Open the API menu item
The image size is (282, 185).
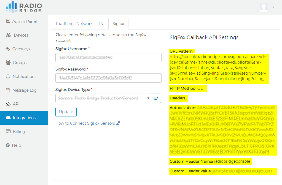[x=24, y=104]
